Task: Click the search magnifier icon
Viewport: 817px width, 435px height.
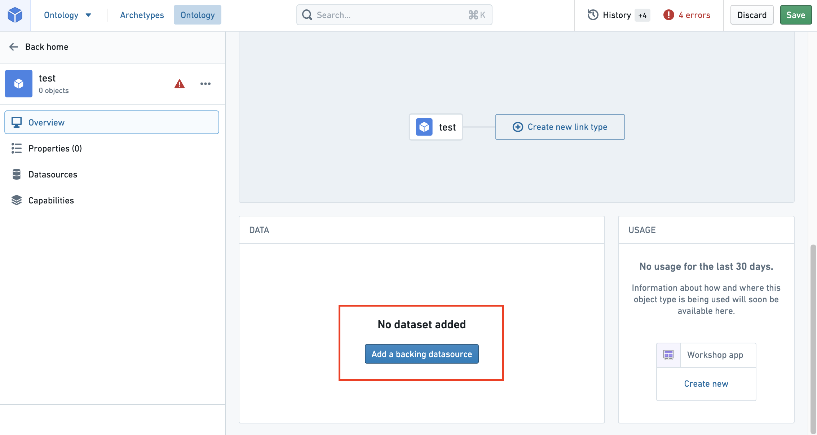Action: [307, 15]
